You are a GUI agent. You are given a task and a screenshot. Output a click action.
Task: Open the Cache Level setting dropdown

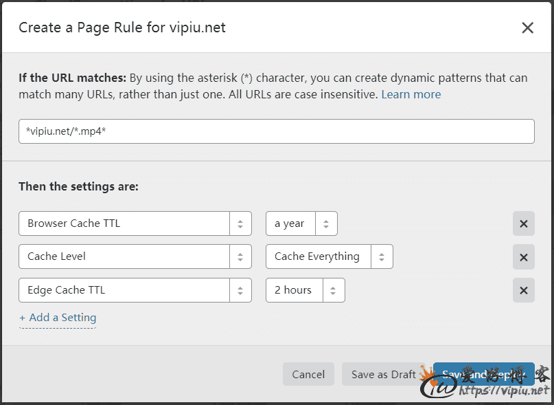[x=135, y=256]
